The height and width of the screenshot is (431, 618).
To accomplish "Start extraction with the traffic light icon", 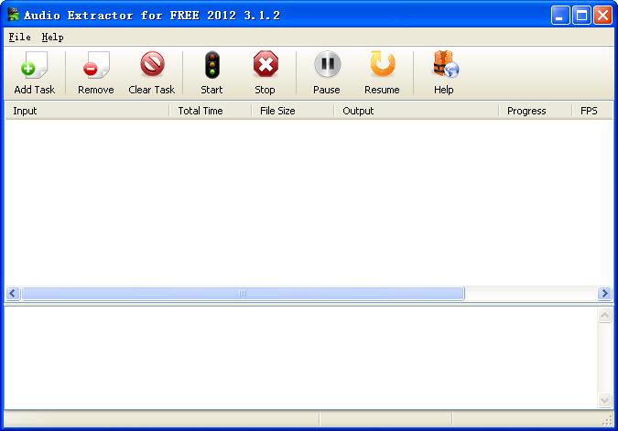I will coord(211,66).
